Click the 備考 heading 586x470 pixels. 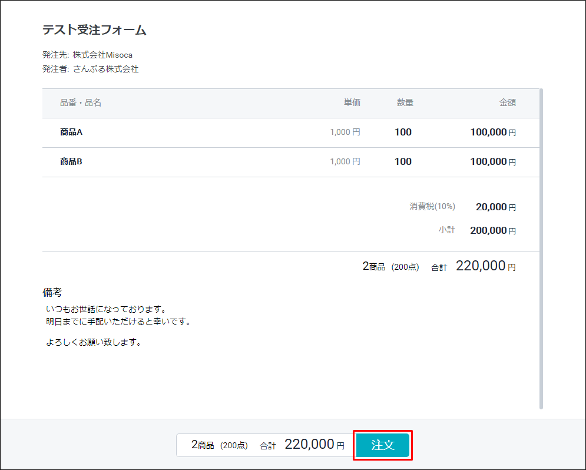[52, 292]
